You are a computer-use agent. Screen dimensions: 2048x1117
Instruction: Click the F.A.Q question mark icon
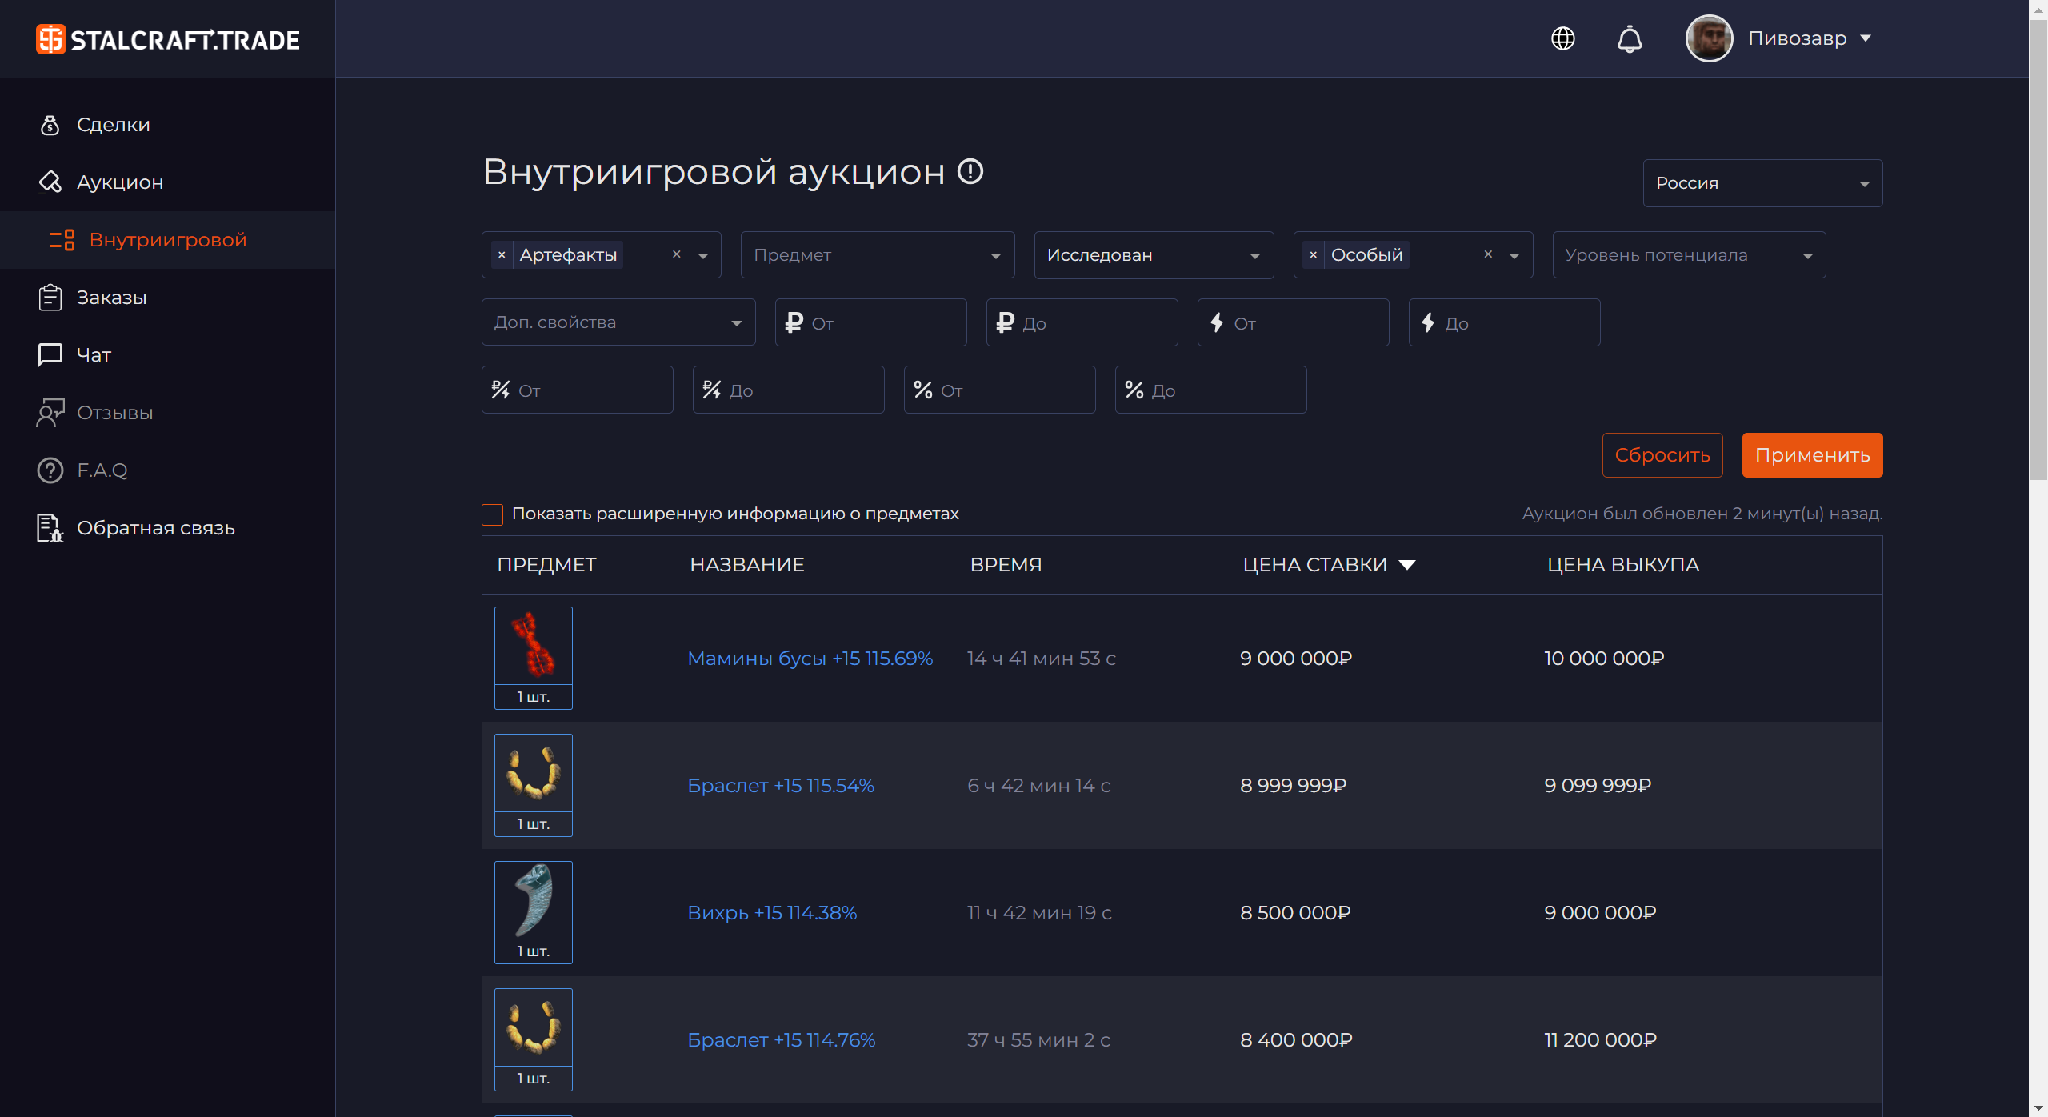(50, 470)
